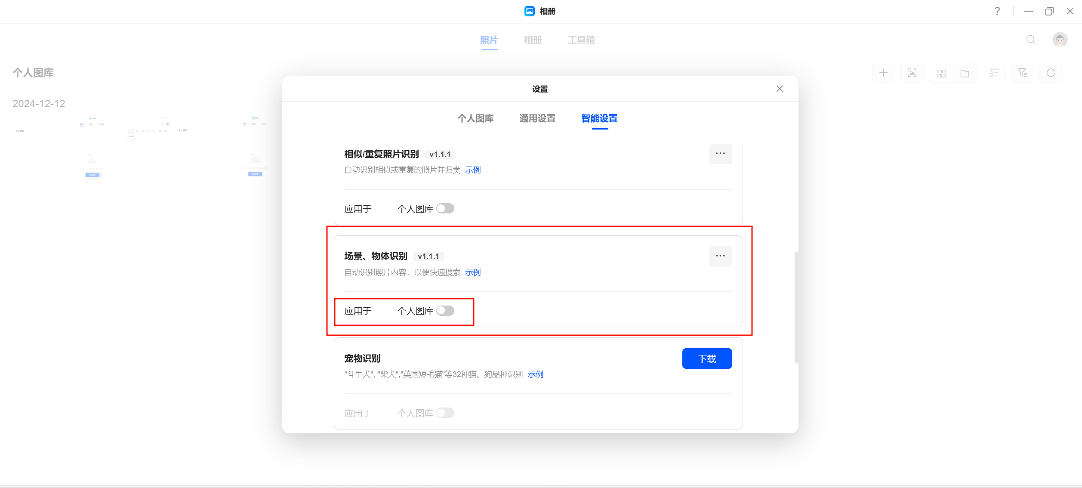Open more options for 场景、物体识别

(x=720, y=256)
